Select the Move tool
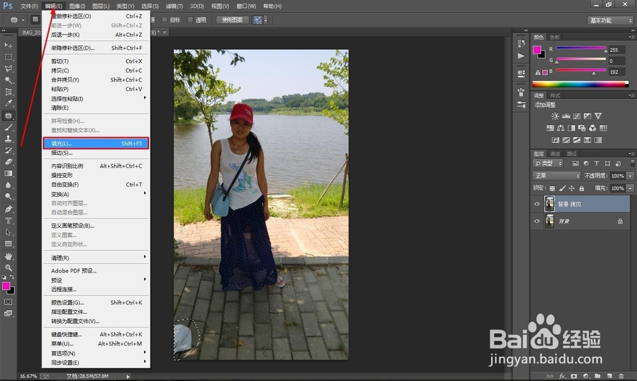Viewport: 637px width, 381px height. (8, 45)
